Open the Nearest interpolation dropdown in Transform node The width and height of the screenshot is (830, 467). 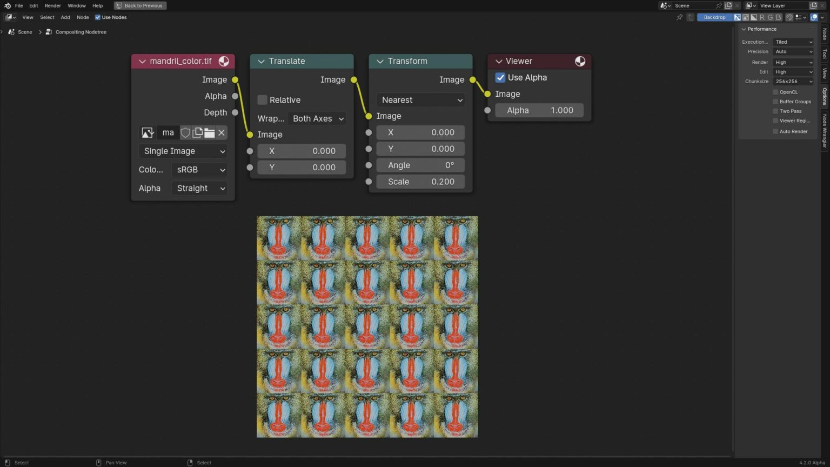point(420,100)
